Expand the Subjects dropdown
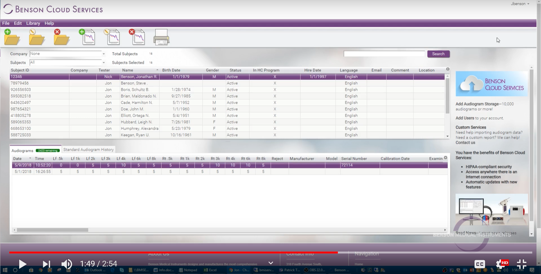The width and height of the screenshot is (541, 274). [x=103, y=62]
